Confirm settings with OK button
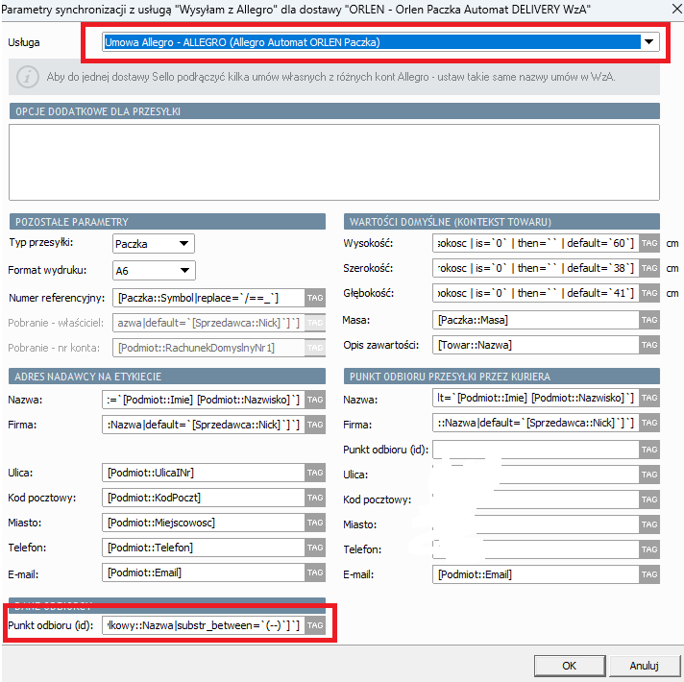The height and width of the screenshot is (682, 684). point(570,666)
